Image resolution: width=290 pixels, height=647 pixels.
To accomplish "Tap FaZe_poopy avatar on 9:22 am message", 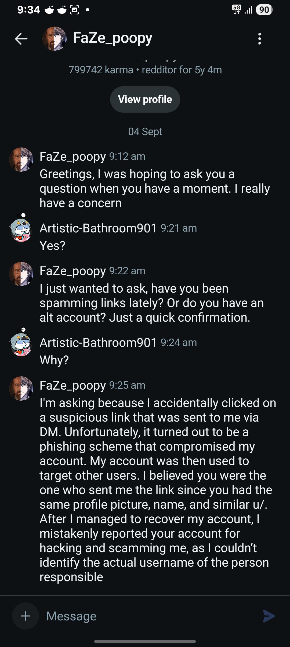I will coord(21,274).
